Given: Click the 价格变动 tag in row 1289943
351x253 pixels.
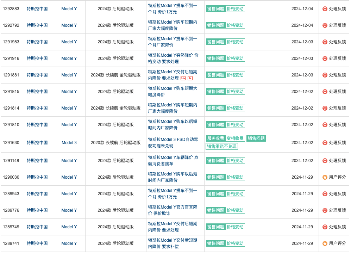Looking at the screenshot, I should [235, 194].
